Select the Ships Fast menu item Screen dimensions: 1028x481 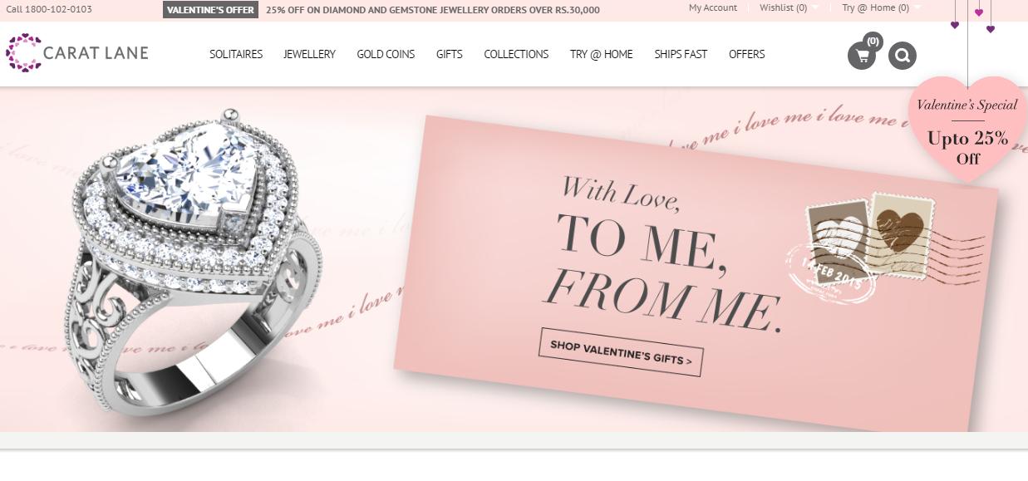681,54
